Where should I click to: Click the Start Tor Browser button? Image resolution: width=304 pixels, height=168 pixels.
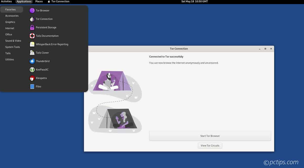pos(210,136)
